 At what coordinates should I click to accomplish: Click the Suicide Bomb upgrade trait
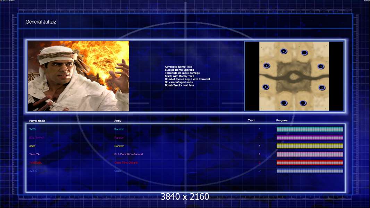[179, 70]
